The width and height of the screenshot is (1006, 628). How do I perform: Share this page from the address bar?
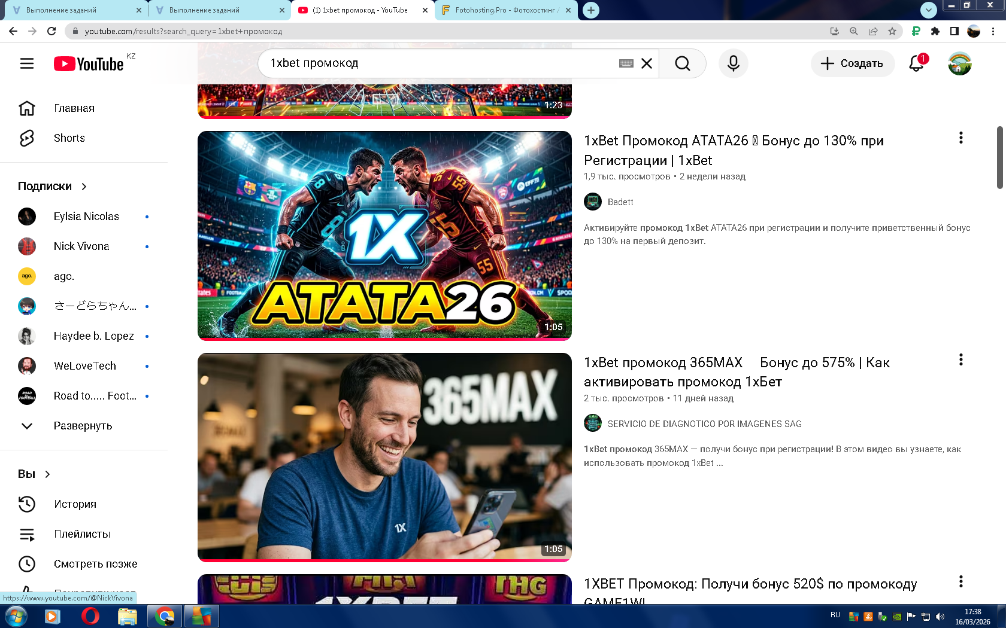tap(873, 31)
